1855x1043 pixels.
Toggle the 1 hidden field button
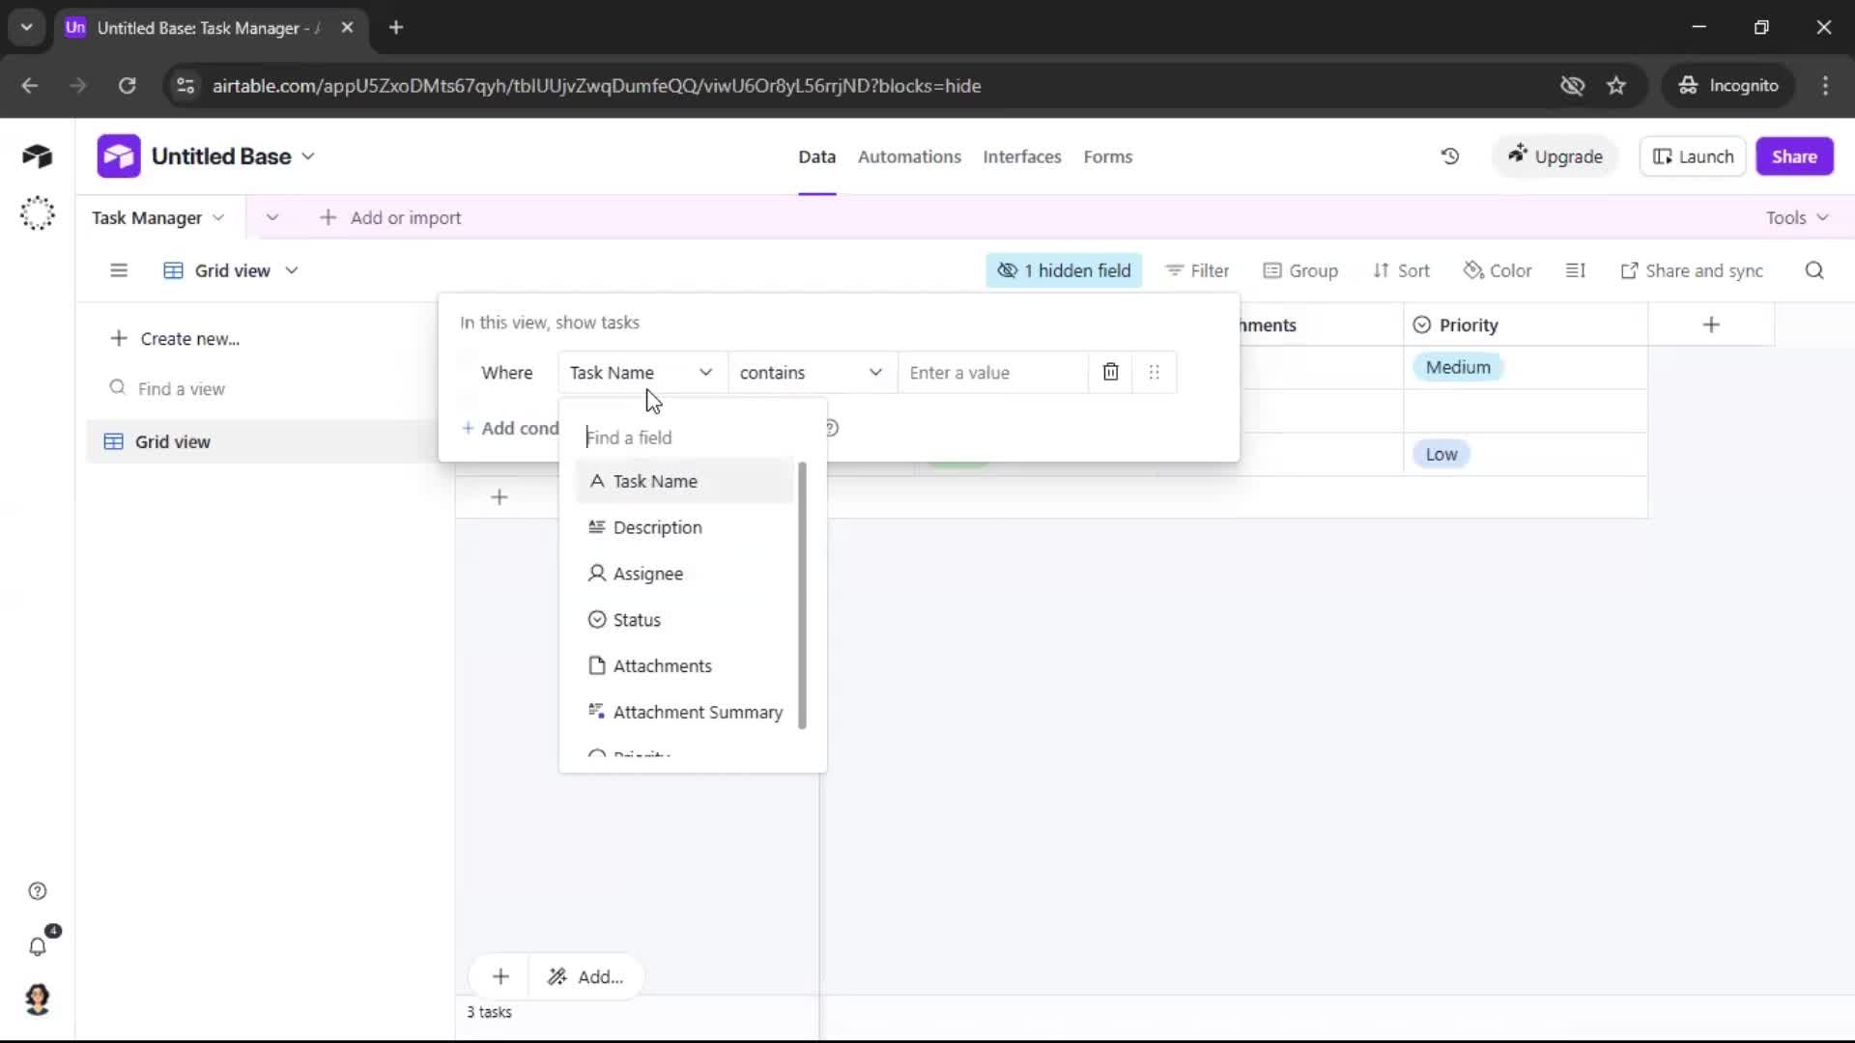pyautogui.click(x=1064, y=270)
